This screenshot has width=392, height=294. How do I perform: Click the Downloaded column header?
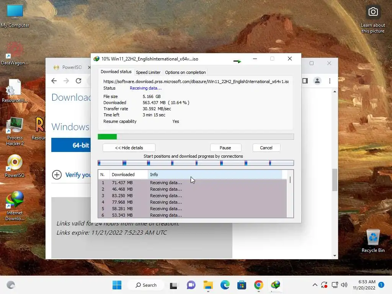pos(129,175)
